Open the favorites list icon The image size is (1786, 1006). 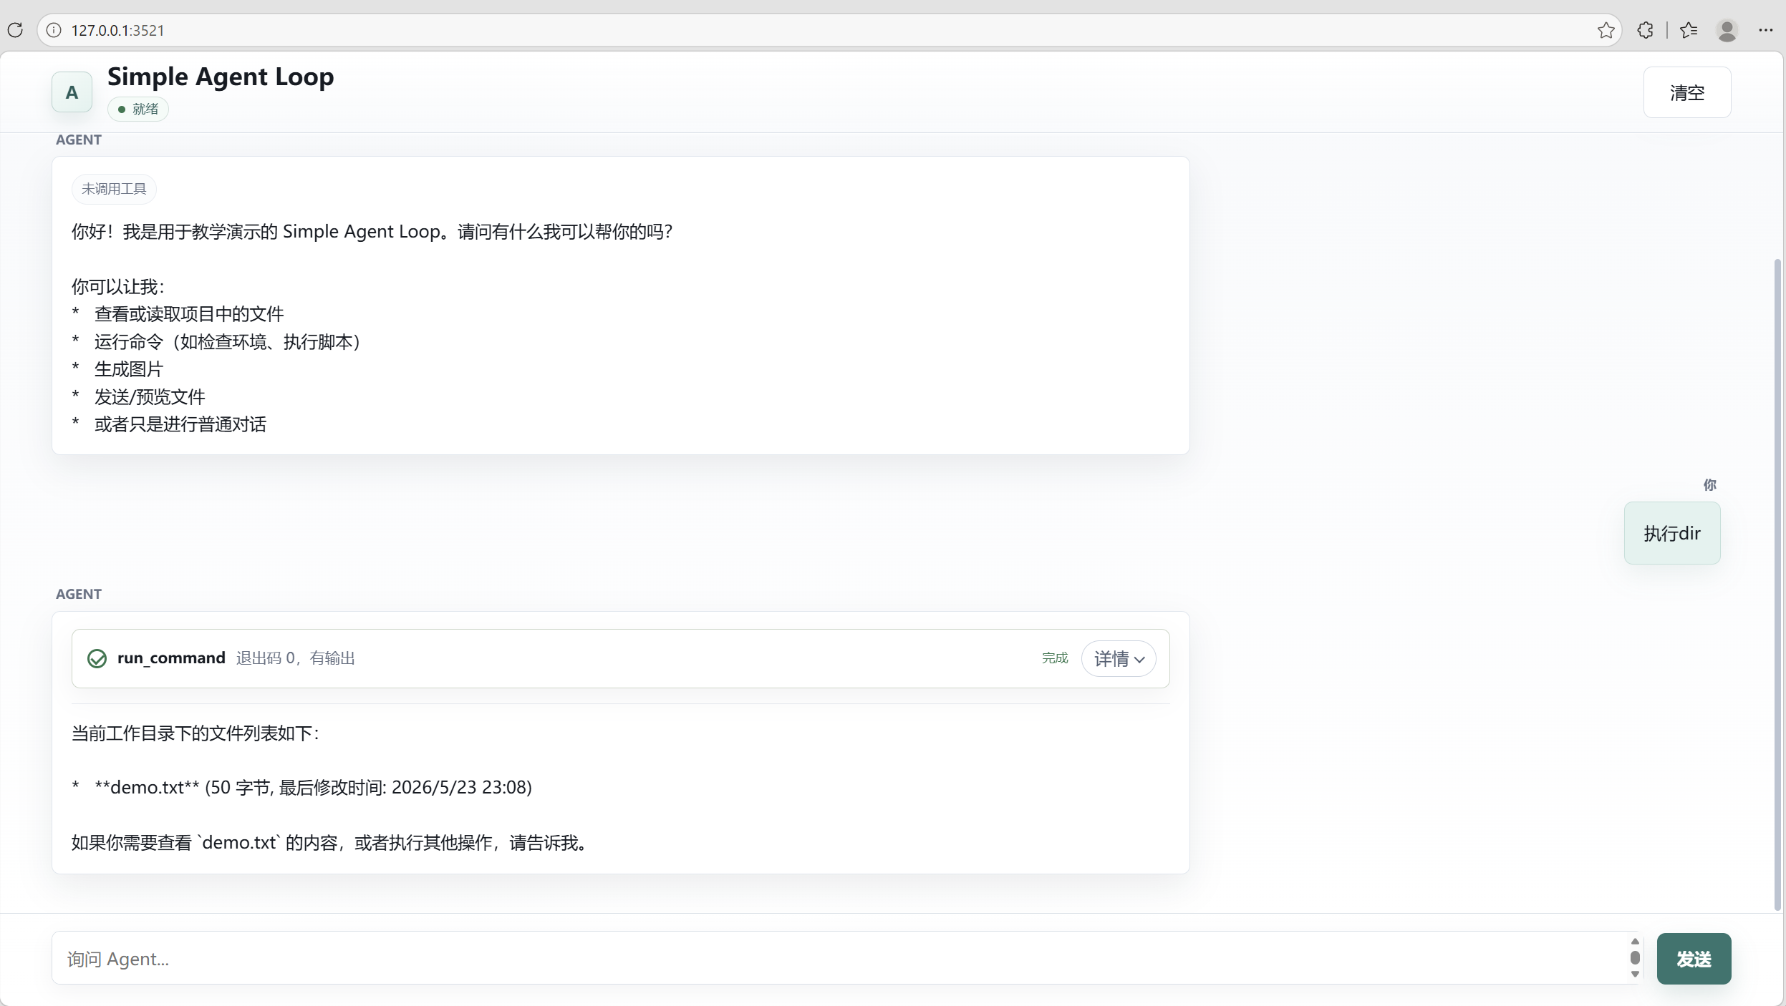(1689, 30)
